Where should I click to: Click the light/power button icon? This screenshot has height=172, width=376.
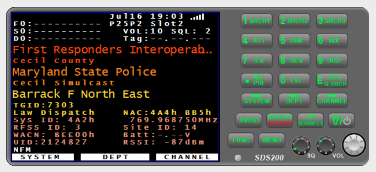(x=341, y=121)
